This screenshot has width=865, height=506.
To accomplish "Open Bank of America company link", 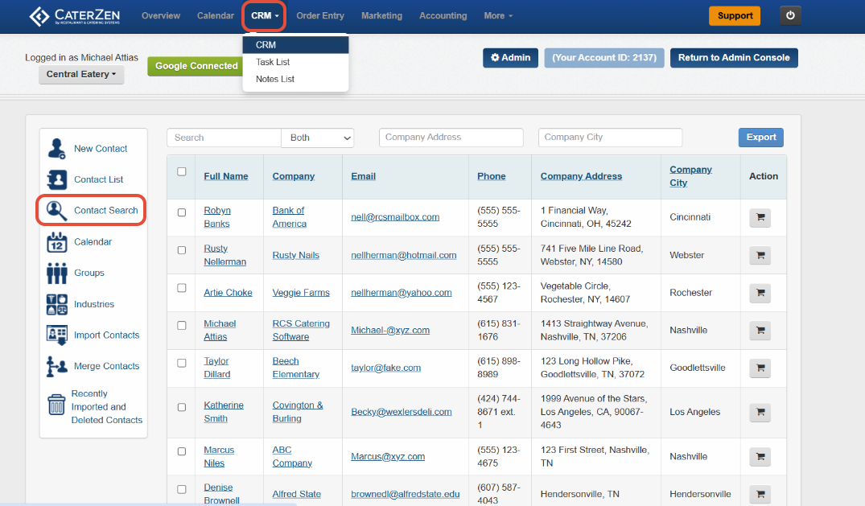I will coord(289,217).
